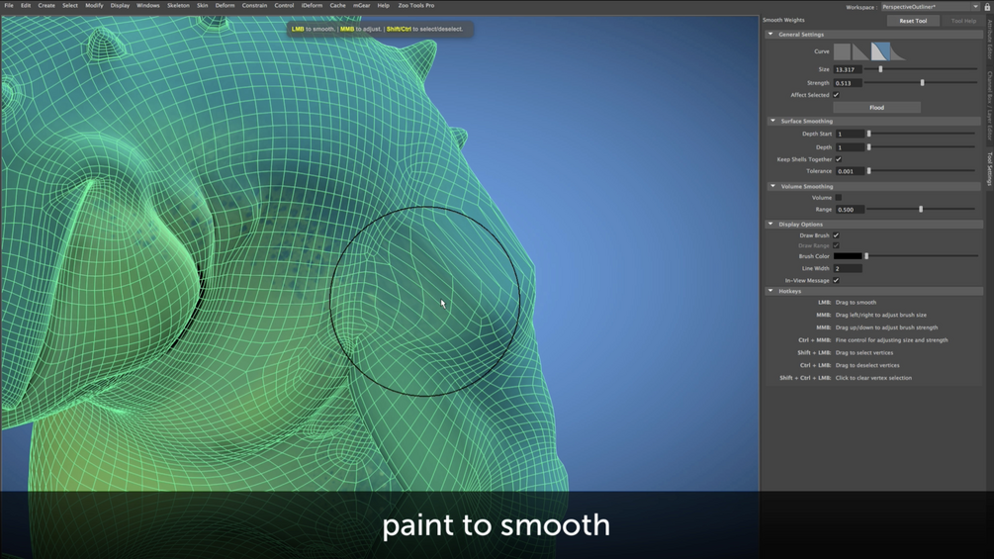Open the Skin menu

pos(202,5)
